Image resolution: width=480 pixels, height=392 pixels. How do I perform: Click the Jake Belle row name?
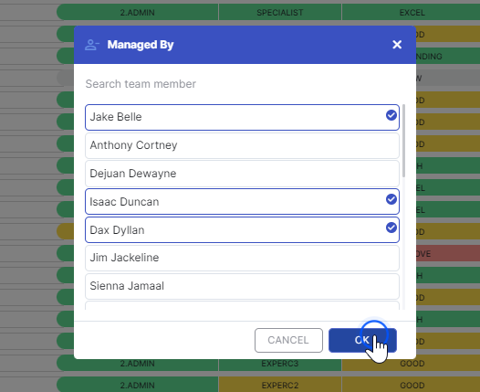point(116,117)
